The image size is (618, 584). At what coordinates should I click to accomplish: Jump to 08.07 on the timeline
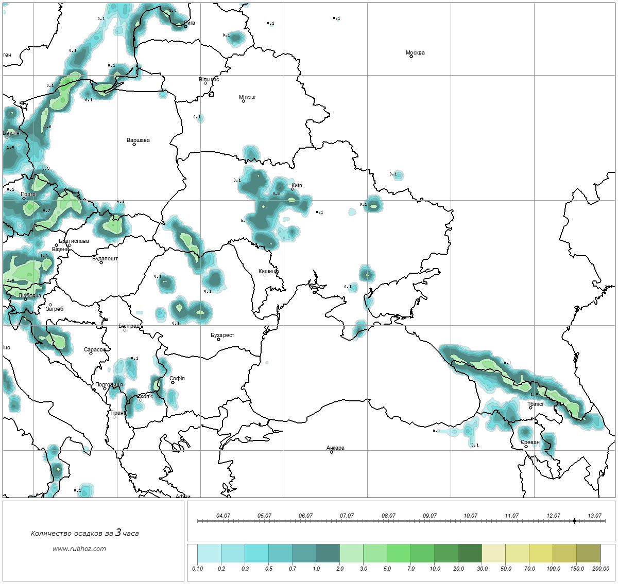pos(388,521)
